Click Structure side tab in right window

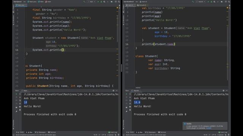click(x=123, y=20)
